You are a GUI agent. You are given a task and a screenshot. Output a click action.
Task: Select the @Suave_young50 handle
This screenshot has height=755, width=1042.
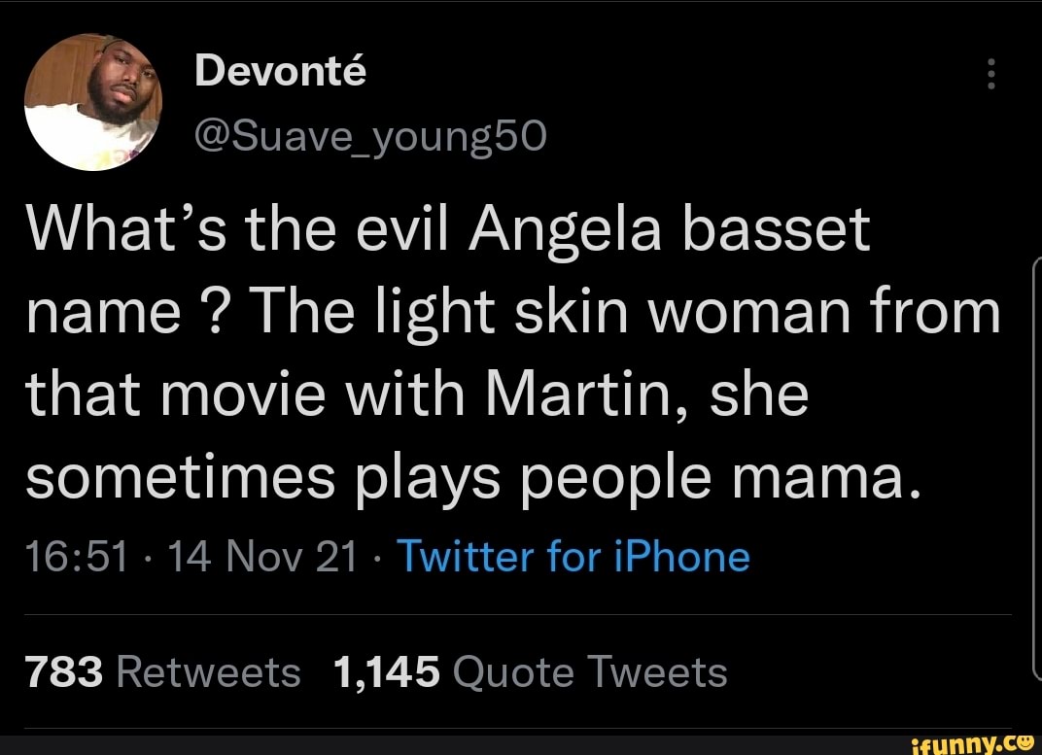tap(369, 135)
